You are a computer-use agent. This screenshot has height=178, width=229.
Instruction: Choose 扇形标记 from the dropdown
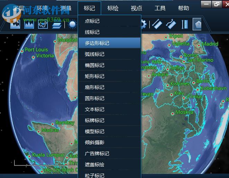click(x=109, y=87)
